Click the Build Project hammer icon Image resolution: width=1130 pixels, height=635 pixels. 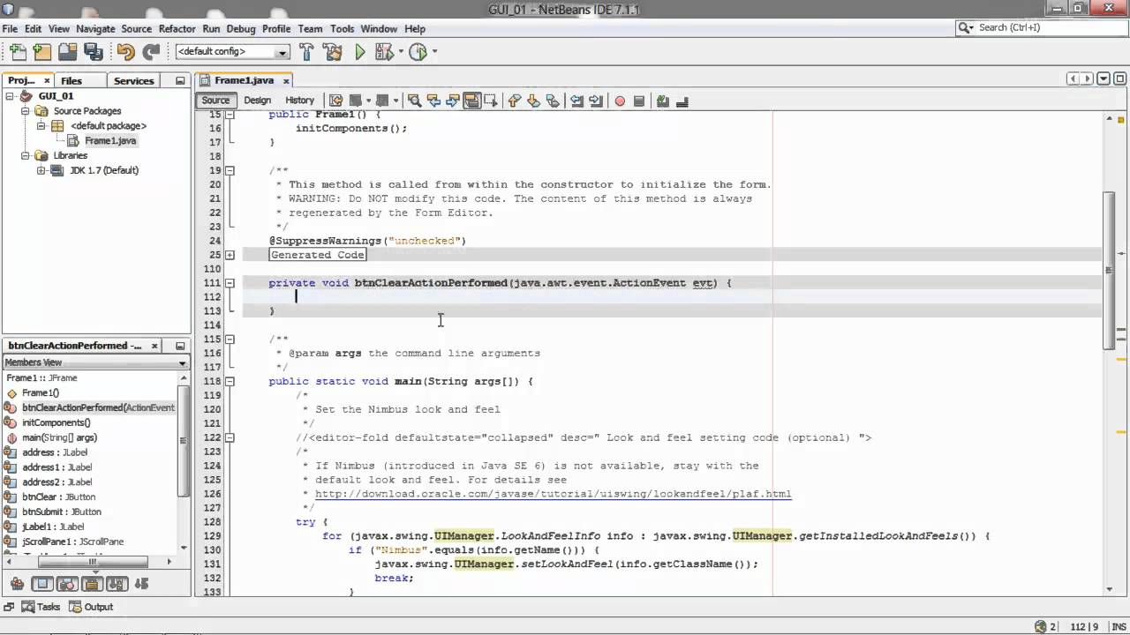point(306,52)
